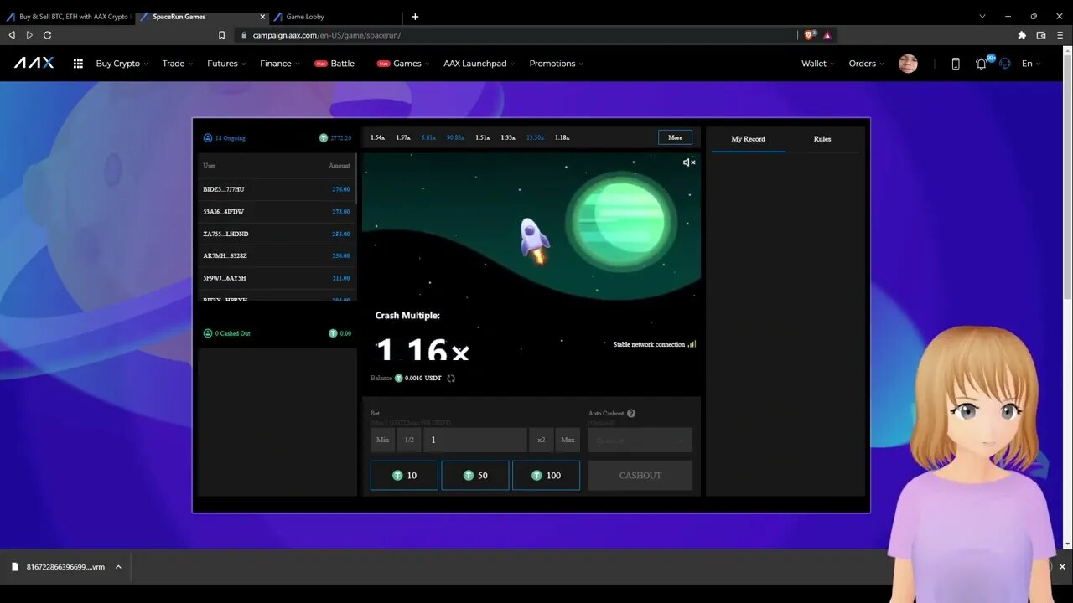Click the browser forward arrow
Viewport: 1073px width, 603px height.
(29, 35)
